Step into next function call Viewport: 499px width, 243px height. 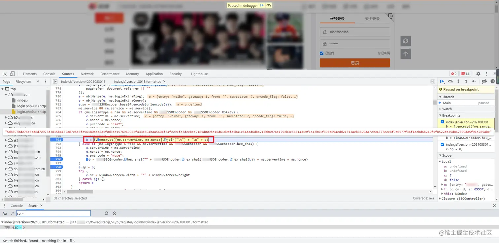point(458,81)
